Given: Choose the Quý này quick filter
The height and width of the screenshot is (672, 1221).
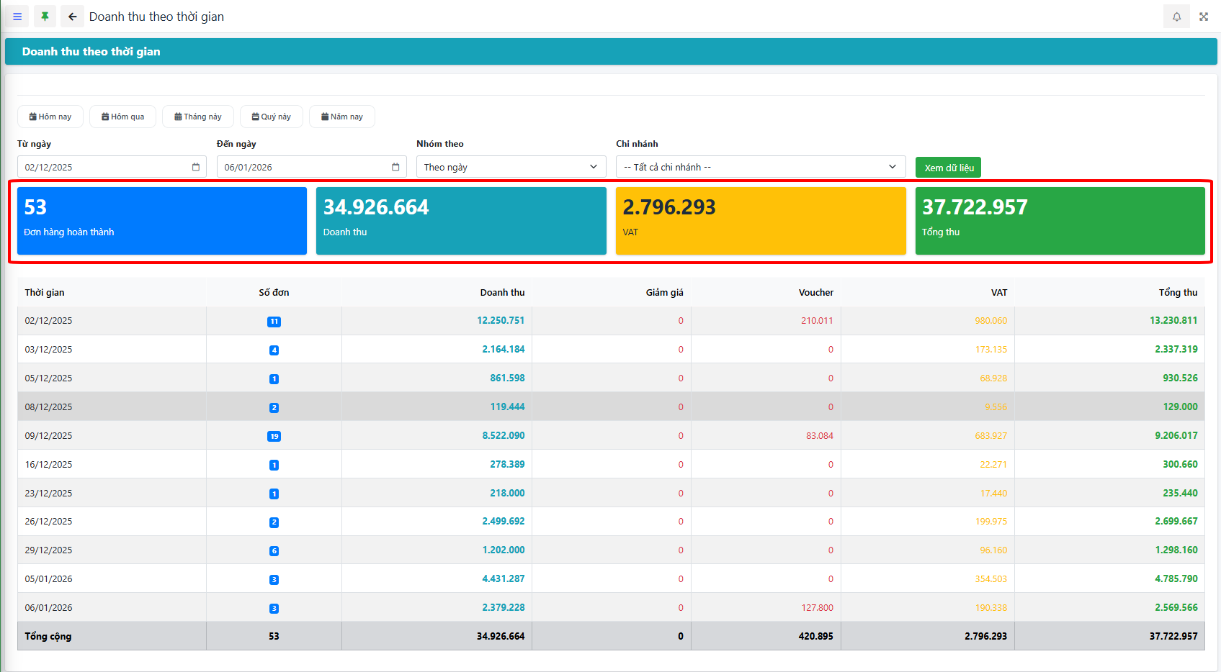Looking at the screenshot, I should [x=272, y=117].
